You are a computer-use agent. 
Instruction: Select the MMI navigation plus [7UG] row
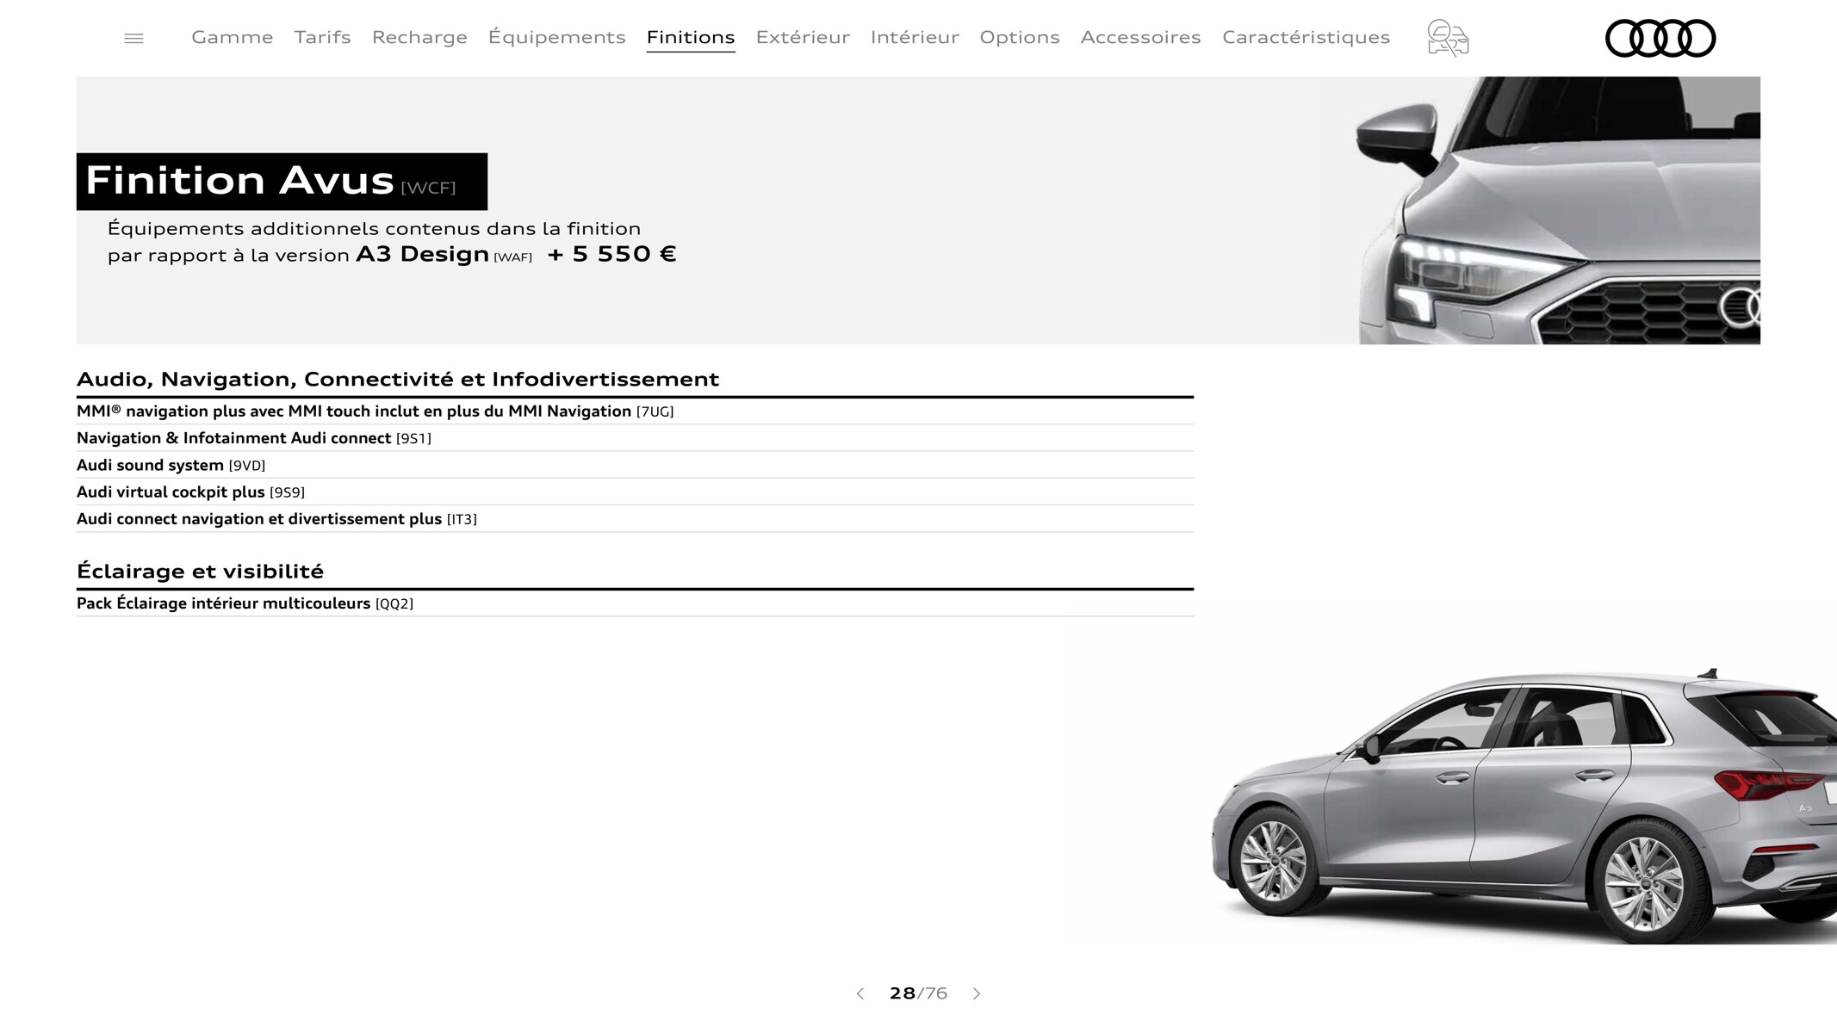(635, 411)
